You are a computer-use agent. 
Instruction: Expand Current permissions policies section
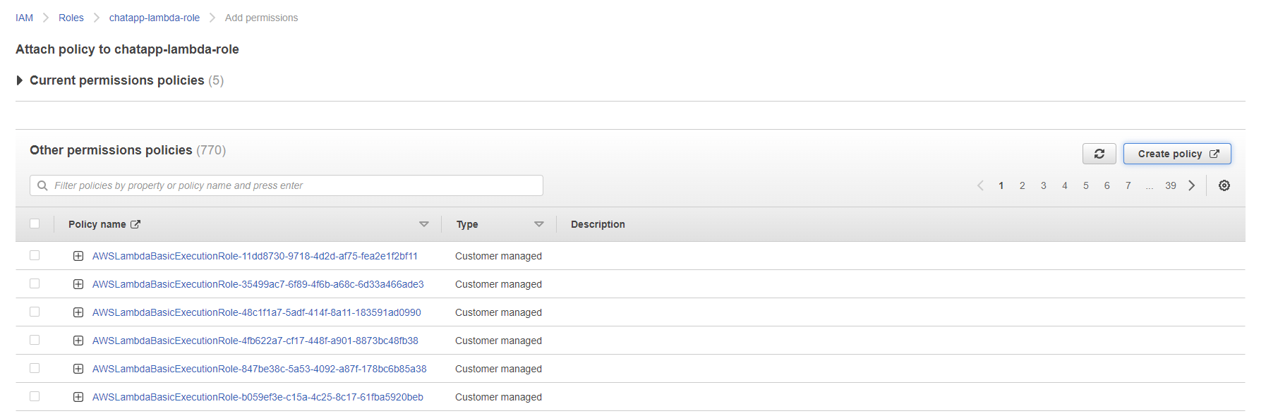tap(20, 80)
